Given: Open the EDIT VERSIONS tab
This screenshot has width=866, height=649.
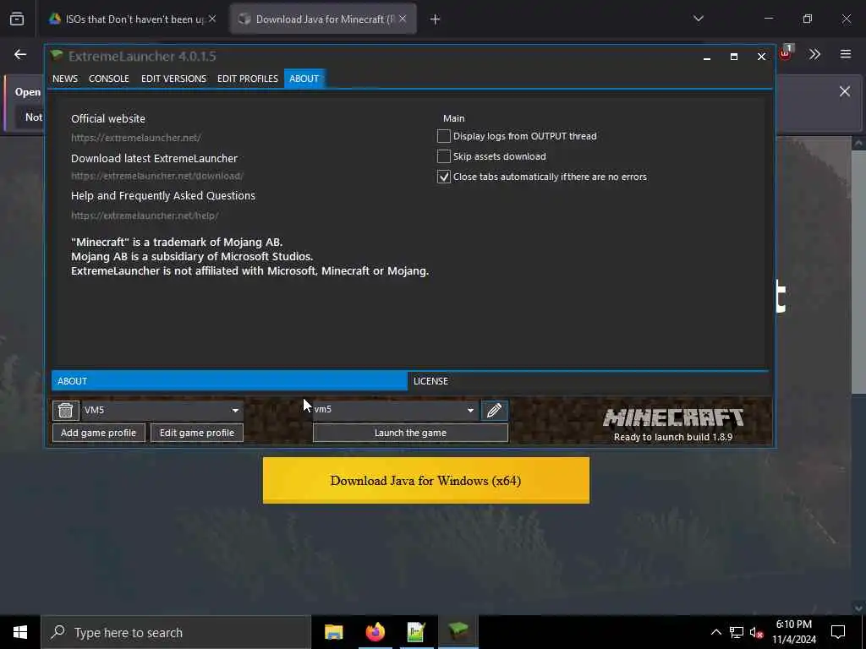Looking at the screenshot, I should (173, 79).
